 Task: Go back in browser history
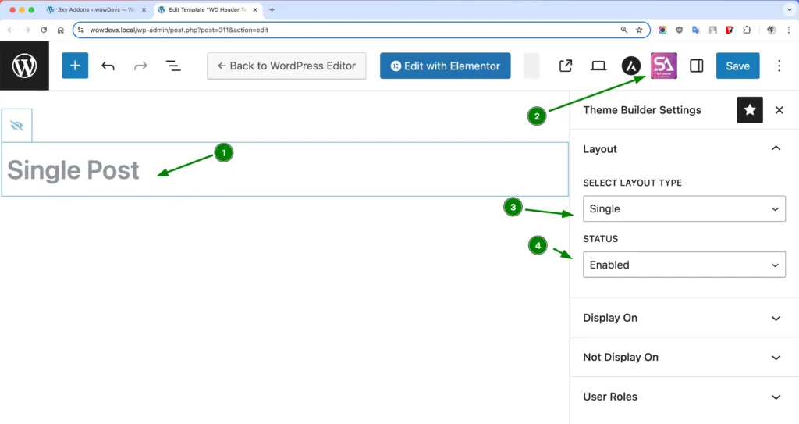point(11,30)
